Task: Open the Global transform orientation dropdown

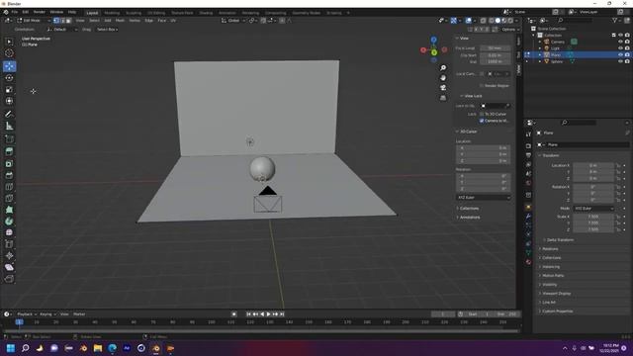Action: 233,20
